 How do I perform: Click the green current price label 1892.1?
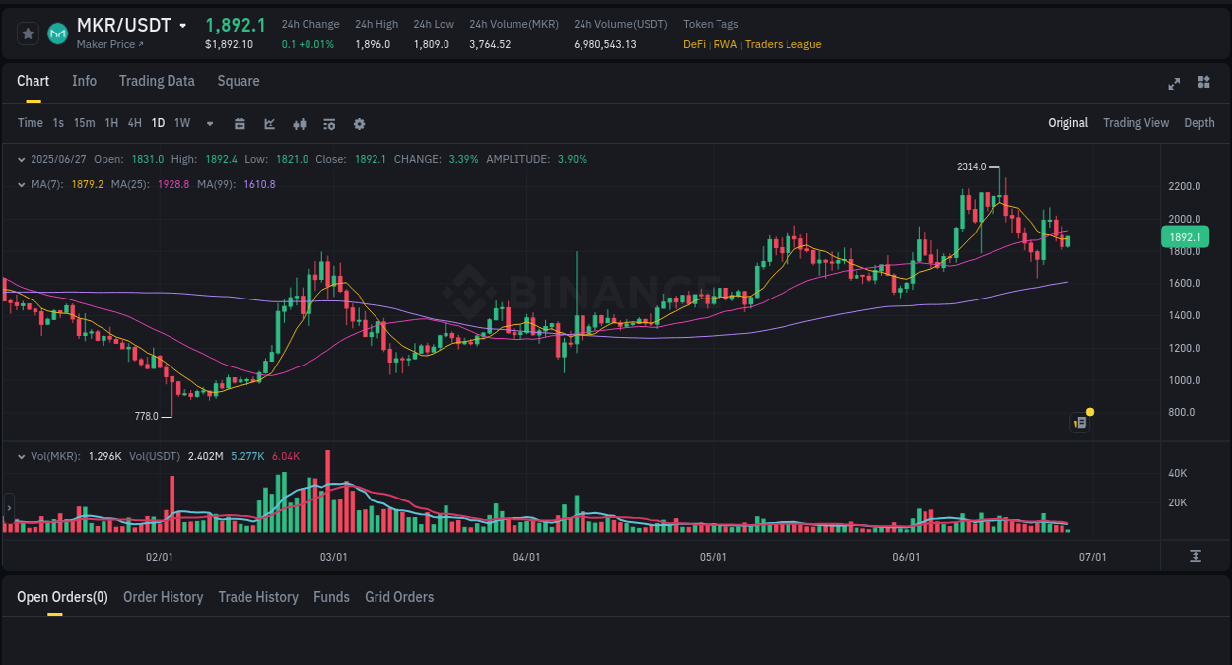(x=1185, y=236)
